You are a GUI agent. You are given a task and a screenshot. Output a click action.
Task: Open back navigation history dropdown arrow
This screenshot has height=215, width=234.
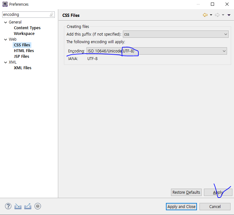[x=211, y=15]
